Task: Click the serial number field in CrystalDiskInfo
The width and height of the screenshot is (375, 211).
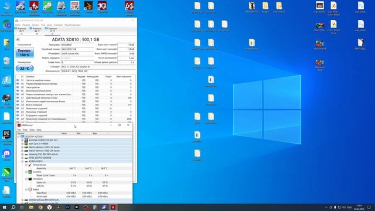Action: pyautogui.click(x=77, y=49)
